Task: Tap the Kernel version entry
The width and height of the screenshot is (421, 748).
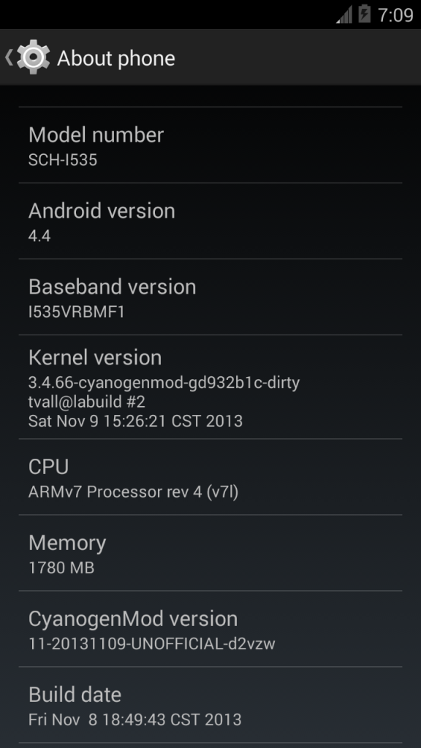Action: [210, 387]
